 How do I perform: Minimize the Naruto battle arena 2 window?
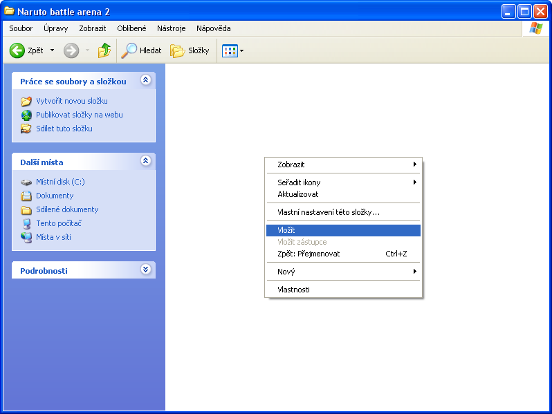(508, 12)
